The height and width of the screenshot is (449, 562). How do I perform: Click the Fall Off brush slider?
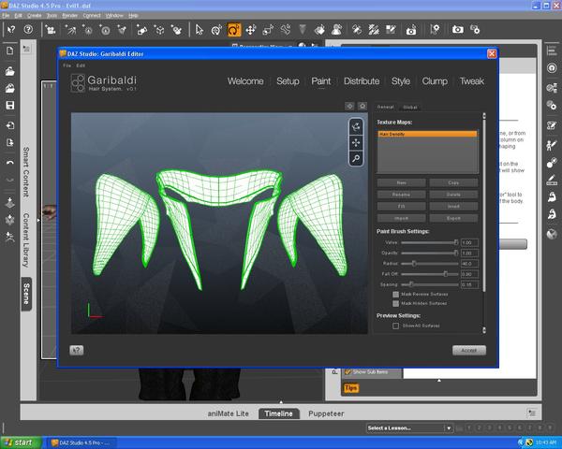click(429, 274)
